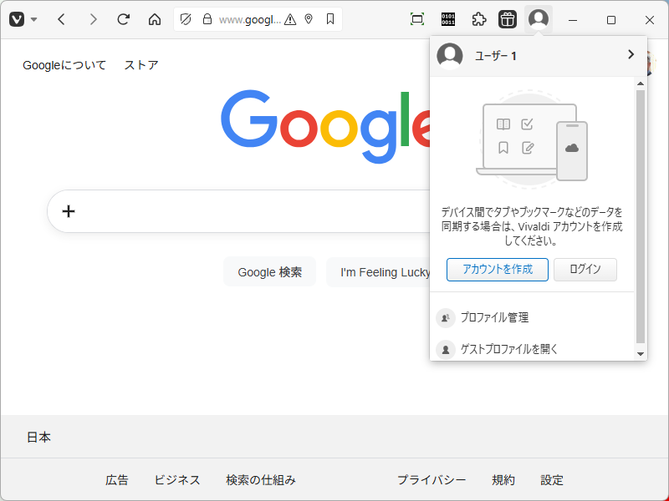Open location permission pin icon
Screen dimensions: 669x501
(309, 19)
